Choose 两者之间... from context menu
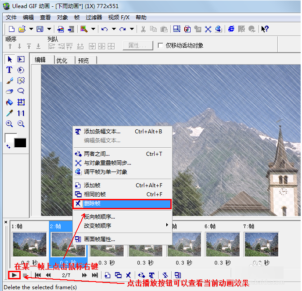Viewport: 302px width, 291px height. (122, 154)
